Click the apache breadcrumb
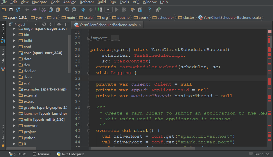This screenshot has width=273, height=157. [121, 18]
